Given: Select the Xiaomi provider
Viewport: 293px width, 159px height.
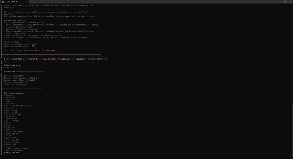Looking at the screenshot, I should coord(8,136).
